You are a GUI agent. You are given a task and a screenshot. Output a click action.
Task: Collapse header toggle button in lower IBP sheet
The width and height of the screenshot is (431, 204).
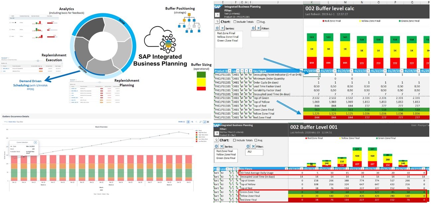(x=217, y=133)
